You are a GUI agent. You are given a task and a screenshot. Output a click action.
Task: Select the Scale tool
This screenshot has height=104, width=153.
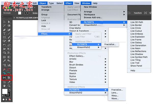coord(9,45)
